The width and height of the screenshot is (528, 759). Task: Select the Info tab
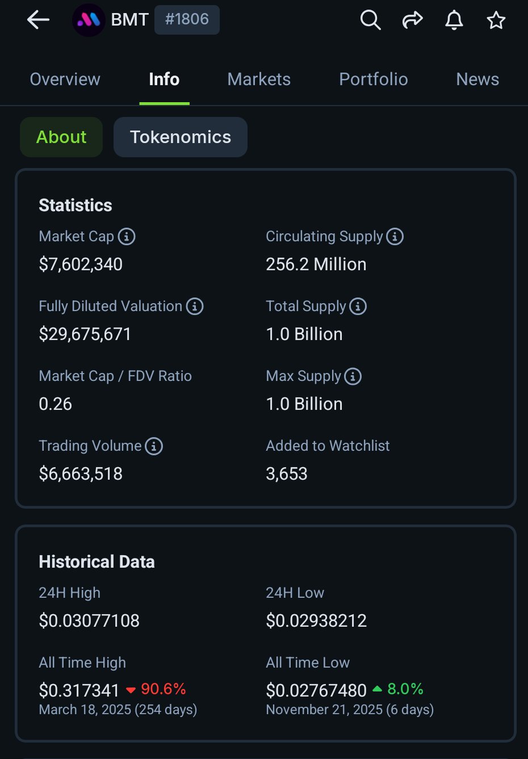pyautogui.click(x=164, y=79)
